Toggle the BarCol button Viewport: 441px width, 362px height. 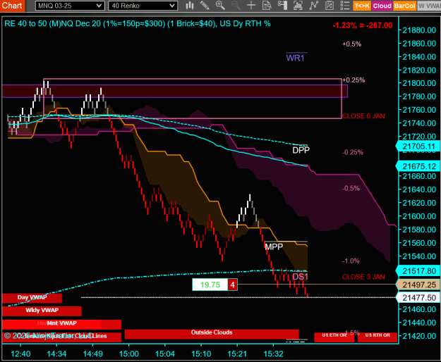[404, 6]
